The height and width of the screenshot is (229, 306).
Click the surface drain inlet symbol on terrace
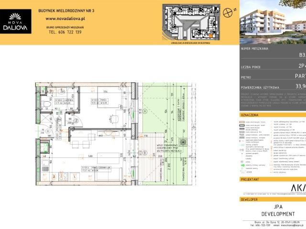pos(183,142)
